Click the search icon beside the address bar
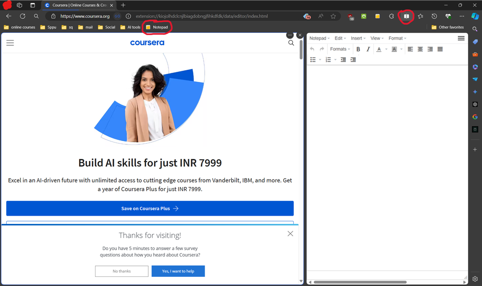 (x=36, y=16)
